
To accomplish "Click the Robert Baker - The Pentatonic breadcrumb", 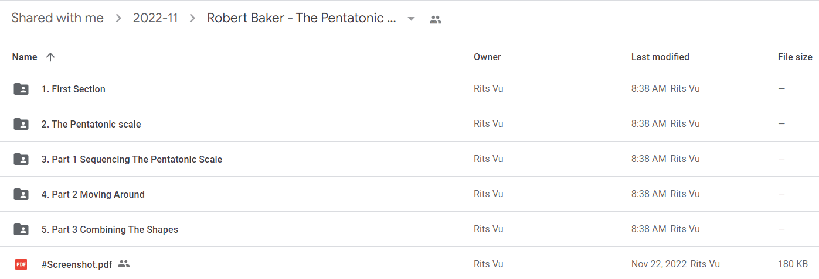I will [x=302, y=18].
